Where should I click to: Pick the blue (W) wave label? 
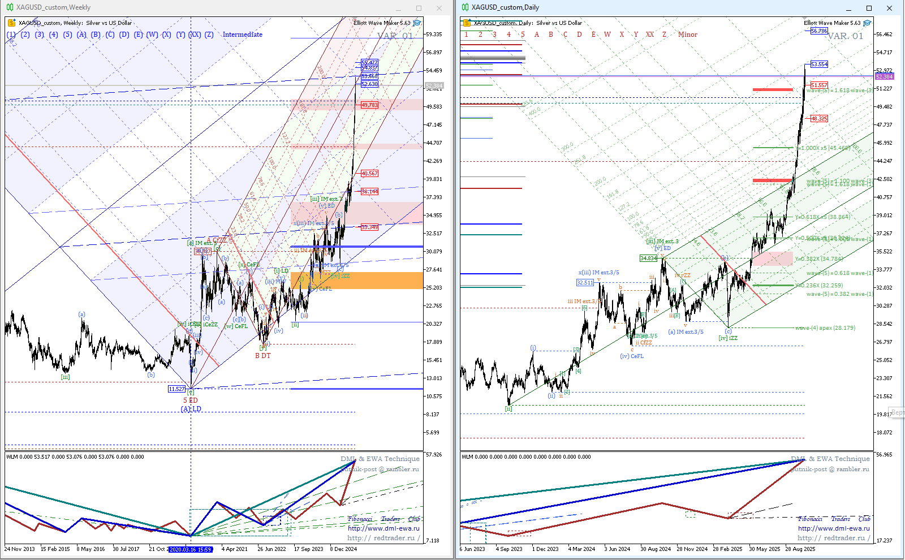[x=152, y=35]
